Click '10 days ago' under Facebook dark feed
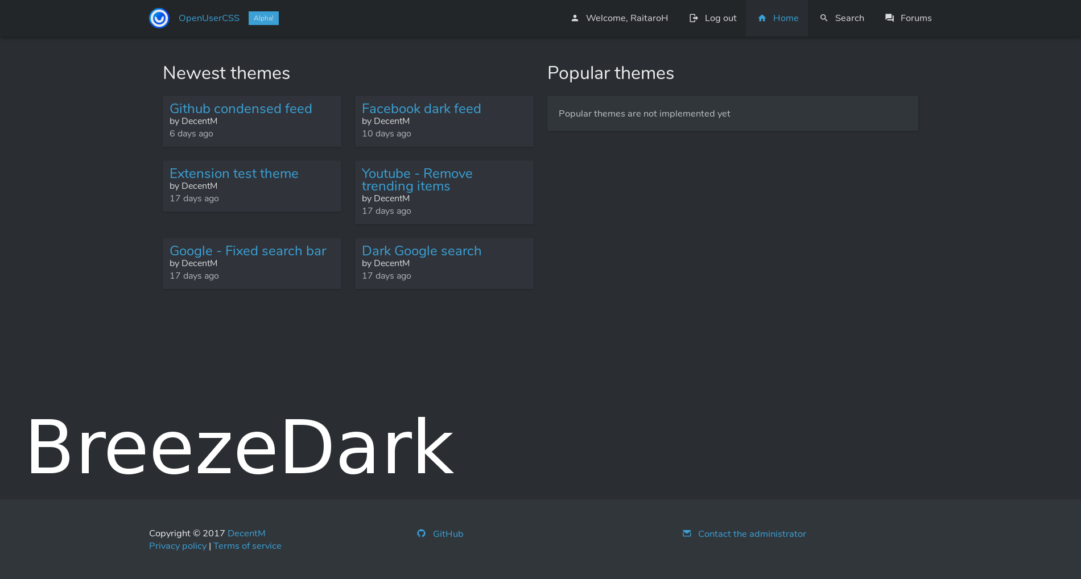Viewport: 1081px width, 579px height. click(386, 134)
